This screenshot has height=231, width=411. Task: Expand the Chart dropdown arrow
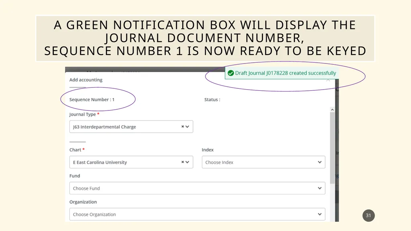point(187,162)
